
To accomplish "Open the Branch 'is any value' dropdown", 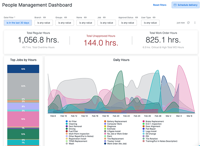I will coord(44,23).
